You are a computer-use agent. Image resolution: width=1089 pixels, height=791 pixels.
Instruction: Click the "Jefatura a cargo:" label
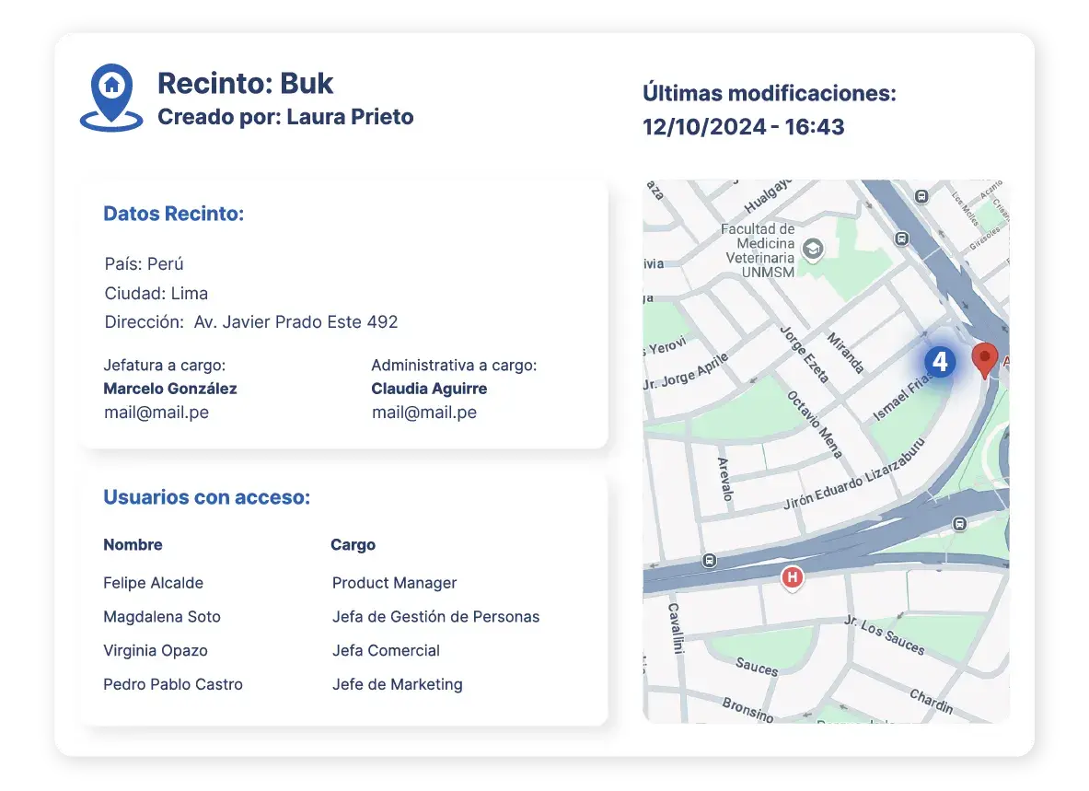(x=165, y=366)
